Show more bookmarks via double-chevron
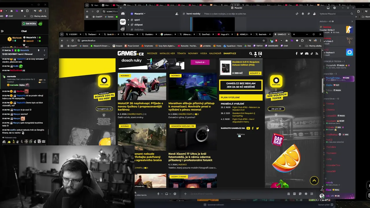 (300, 46)
